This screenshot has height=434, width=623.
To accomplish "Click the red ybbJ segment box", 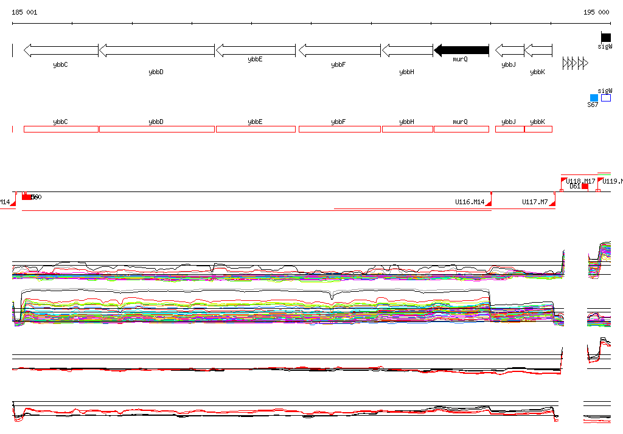I will click(x=510, y=129).
